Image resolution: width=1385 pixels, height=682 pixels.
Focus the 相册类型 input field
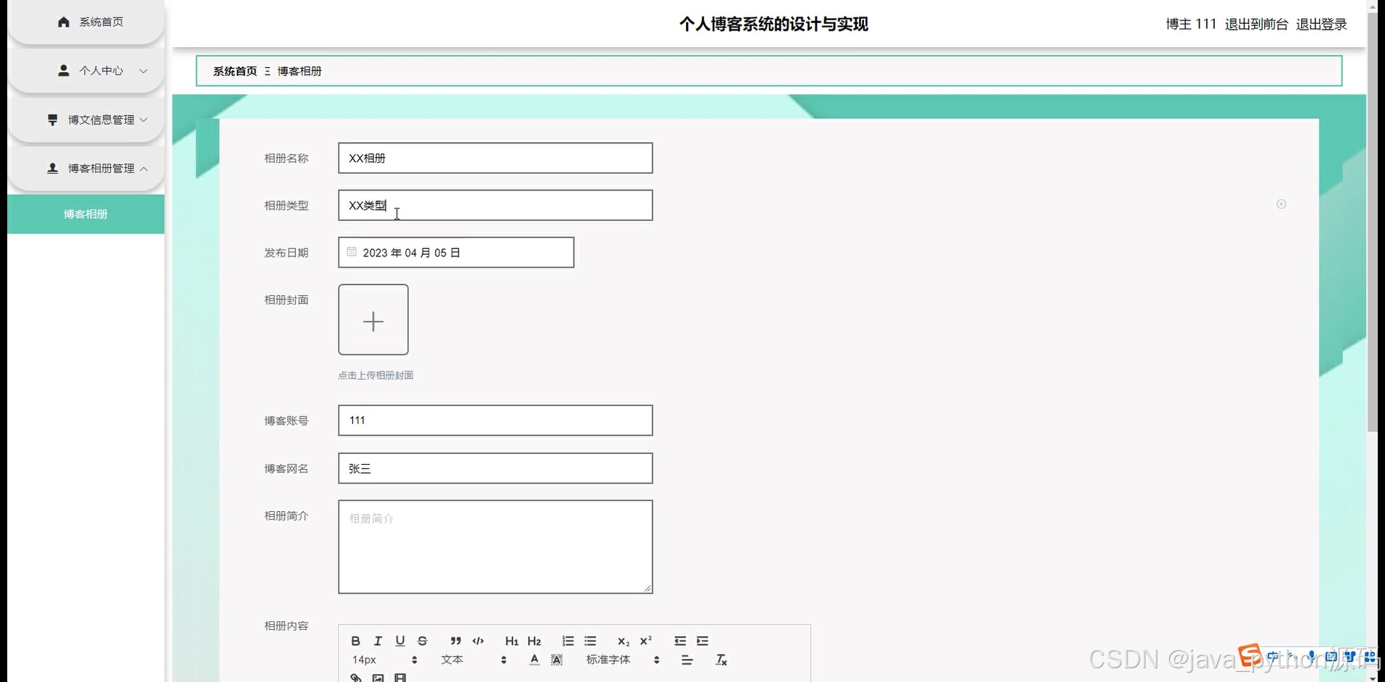coord(495,205)
